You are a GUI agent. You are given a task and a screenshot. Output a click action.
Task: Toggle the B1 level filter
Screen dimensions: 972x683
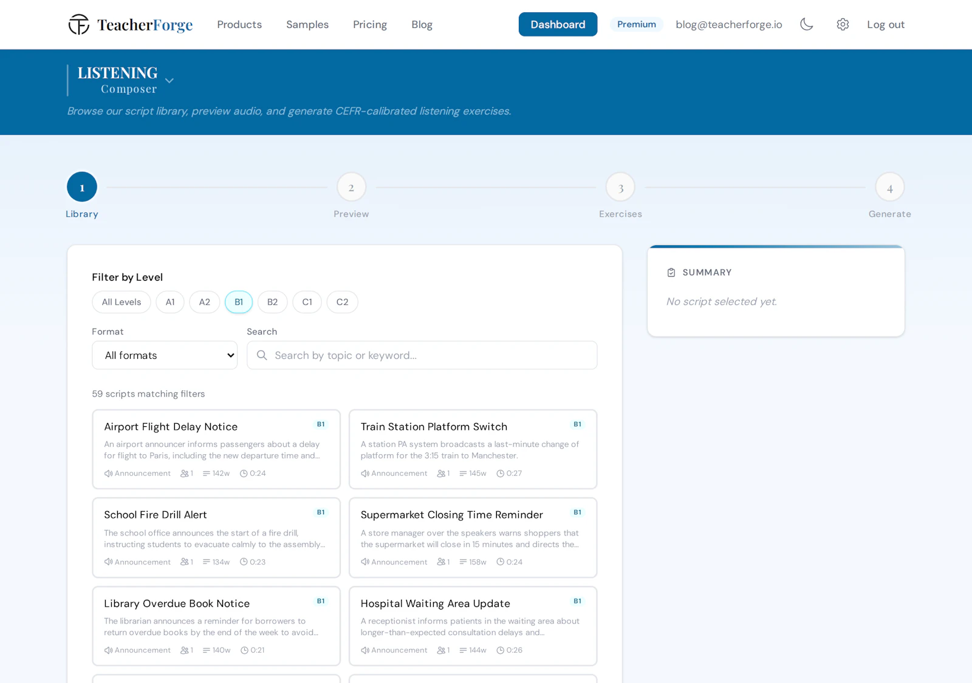coord(239,302)
